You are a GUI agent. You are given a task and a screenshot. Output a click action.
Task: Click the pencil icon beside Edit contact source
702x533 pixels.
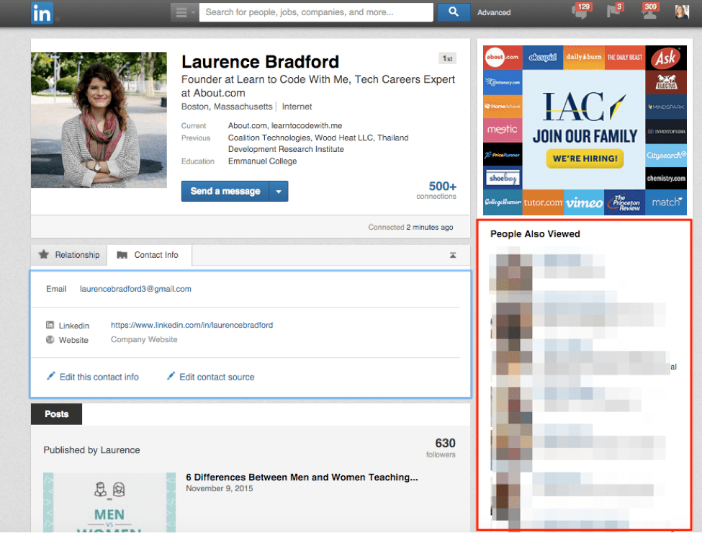tap(170, 377)
